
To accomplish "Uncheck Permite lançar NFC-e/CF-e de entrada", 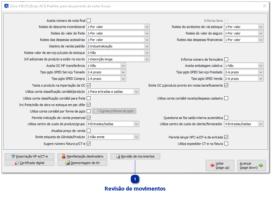I will point(226,137).
